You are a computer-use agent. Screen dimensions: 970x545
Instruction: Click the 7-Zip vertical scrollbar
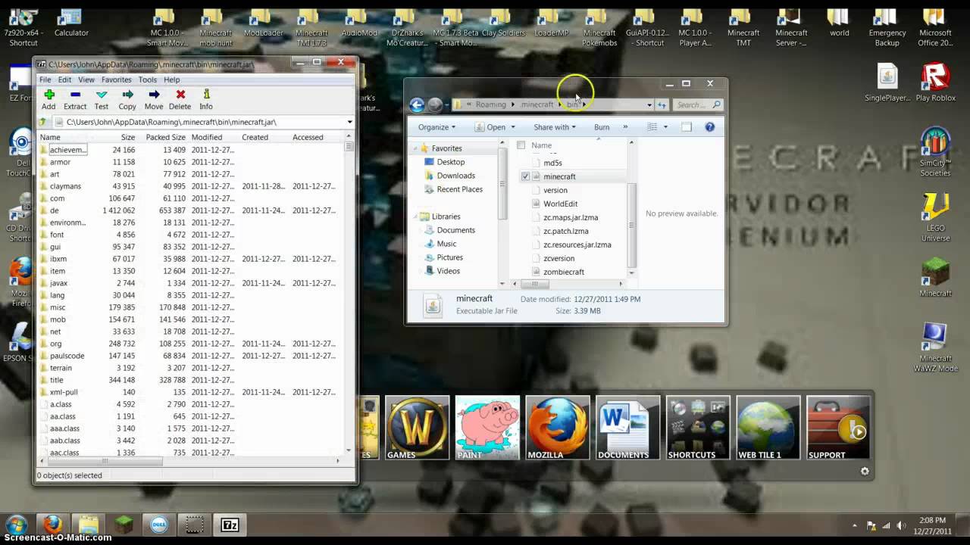pyautogui.click(x=349, y=292)
